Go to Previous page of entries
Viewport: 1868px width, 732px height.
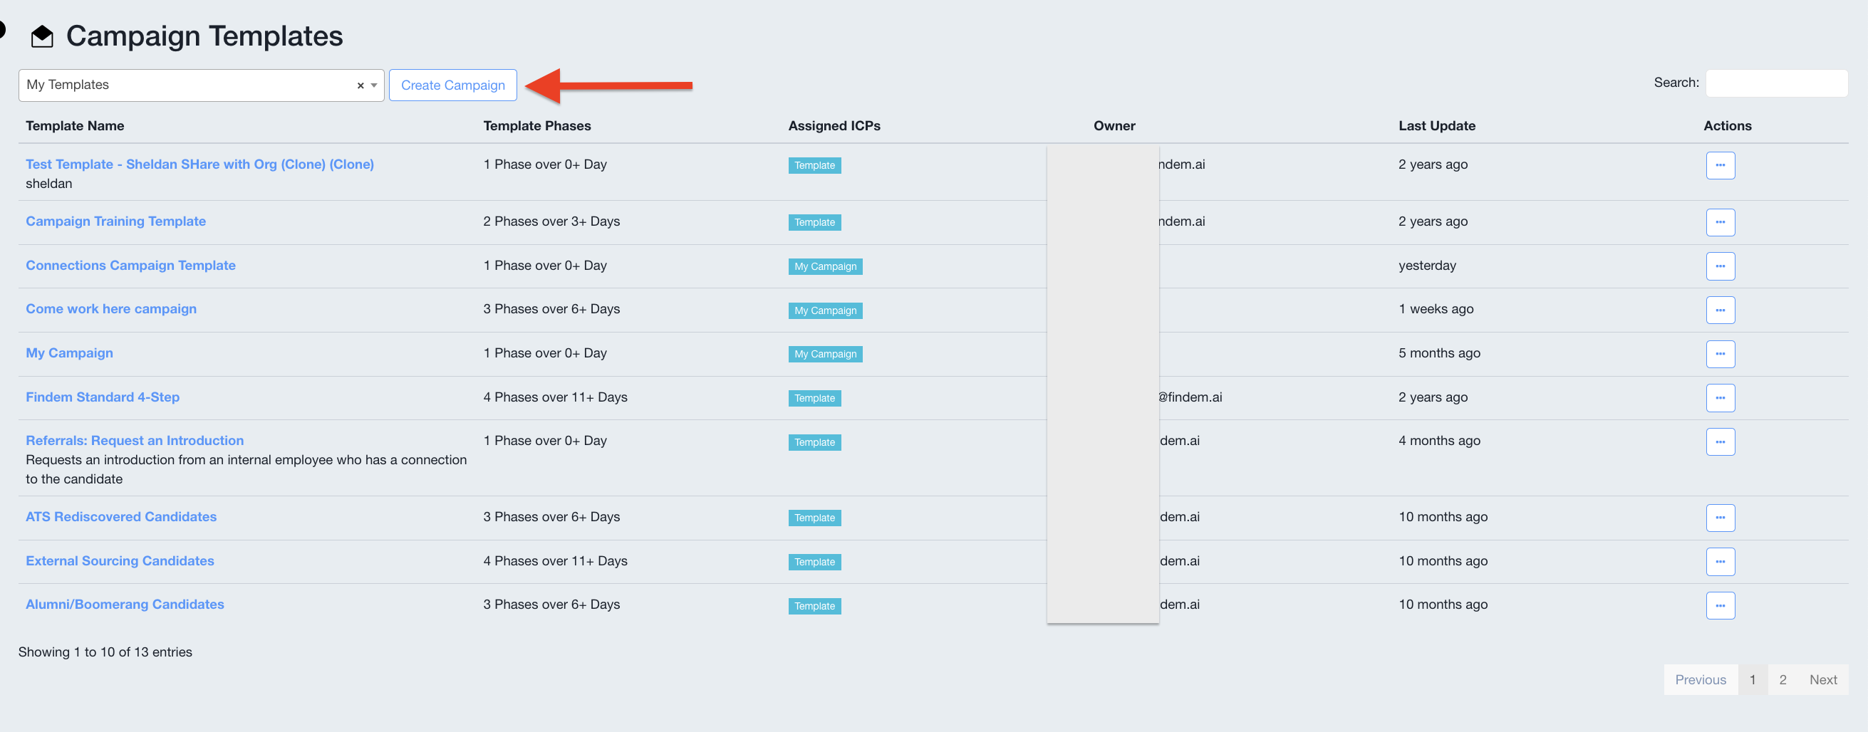[x=1701, y=680]
